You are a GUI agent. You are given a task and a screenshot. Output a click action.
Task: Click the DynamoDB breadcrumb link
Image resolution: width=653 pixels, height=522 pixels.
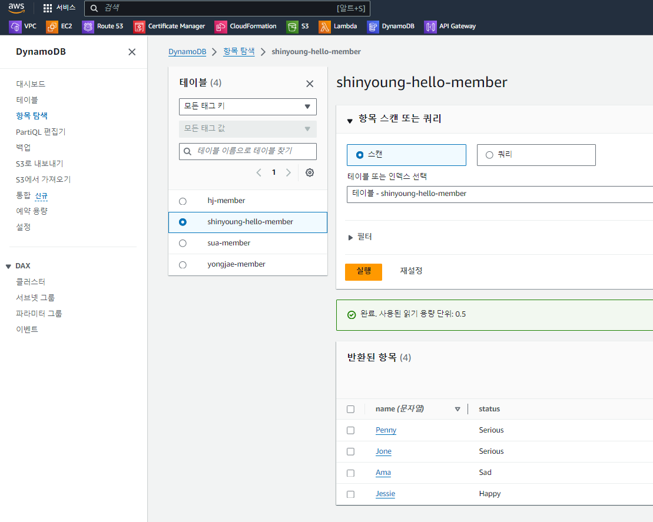187,52
